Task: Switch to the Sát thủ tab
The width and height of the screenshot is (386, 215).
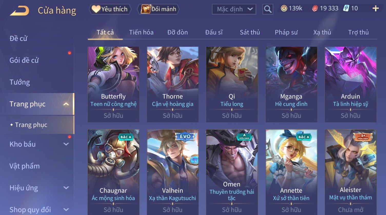Action: tap(250, 32)
